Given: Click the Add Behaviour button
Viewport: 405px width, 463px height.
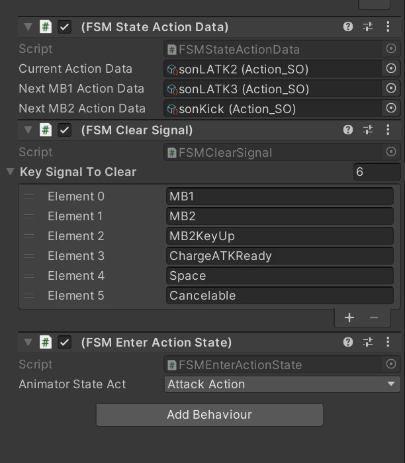Looking at the screenshot, I should pos(209,415).
